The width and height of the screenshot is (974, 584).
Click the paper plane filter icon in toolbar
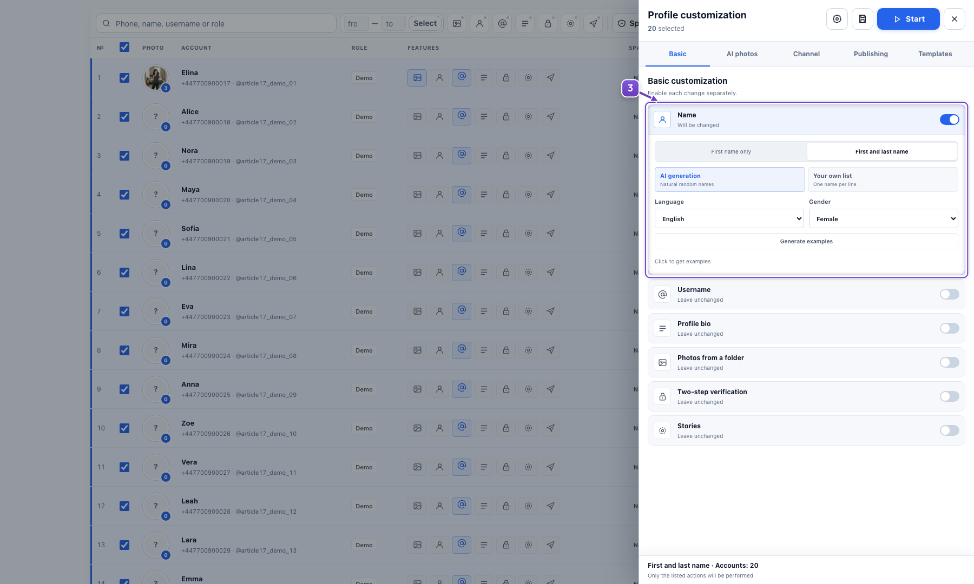tap(594, 23)
